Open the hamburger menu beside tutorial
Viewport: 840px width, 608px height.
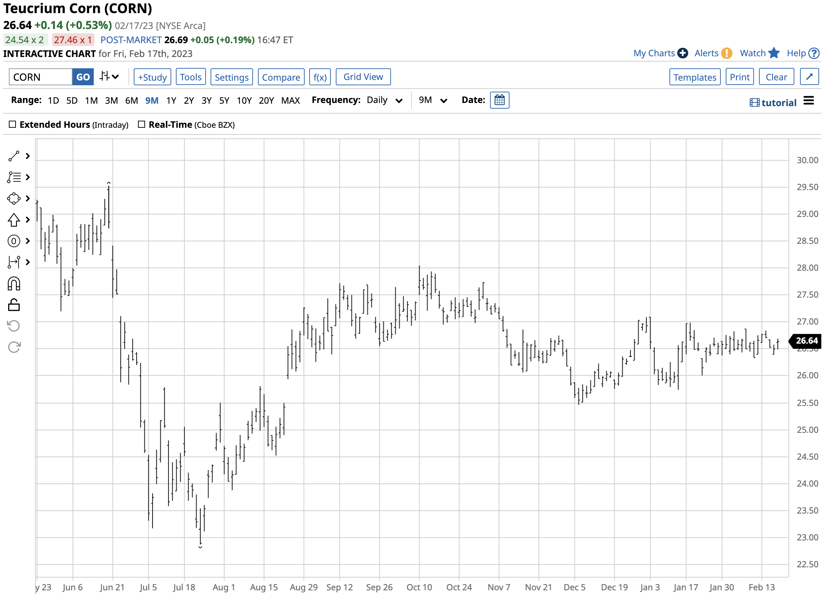809,101
